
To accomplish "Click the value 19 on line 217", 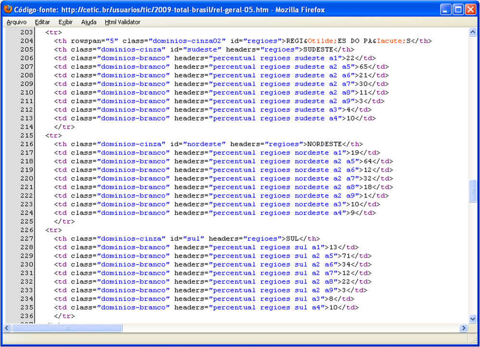I will [354, 152].
